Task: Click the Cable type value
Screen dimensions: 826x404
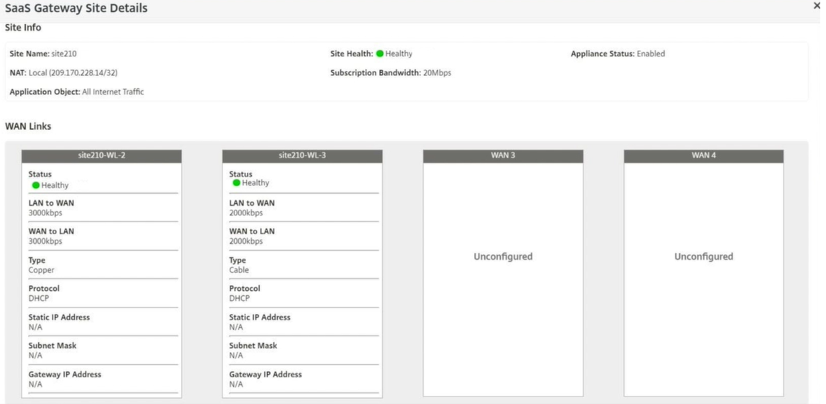Action: [x=239, y=270]
